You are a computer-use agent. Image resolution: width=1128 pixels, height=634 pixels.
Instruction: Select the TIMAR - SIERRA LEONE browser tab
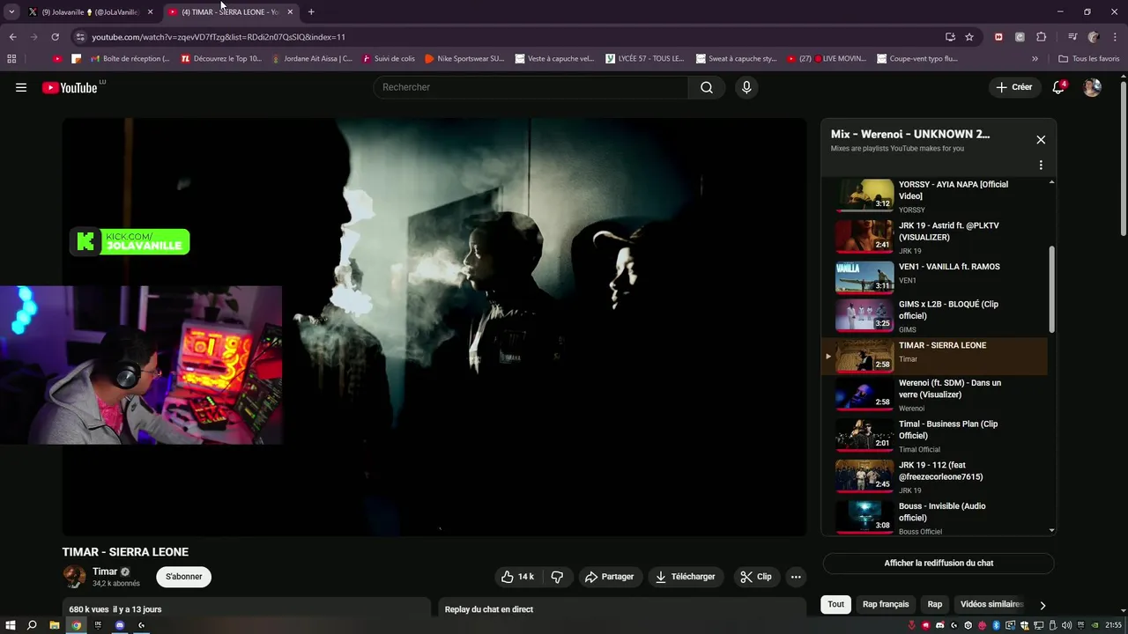click(x=231, y=12)
